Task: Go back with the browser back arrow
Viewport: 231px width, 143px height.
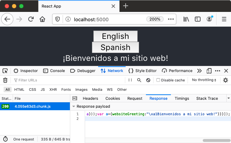Action: point(7,19)
